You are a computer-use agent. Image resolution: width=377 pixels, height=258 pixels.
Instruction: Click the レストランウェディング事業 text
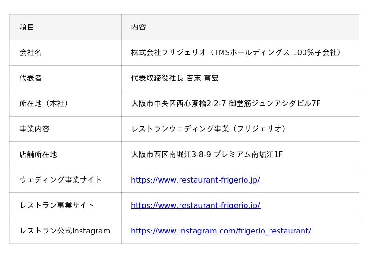coord(180,129)
